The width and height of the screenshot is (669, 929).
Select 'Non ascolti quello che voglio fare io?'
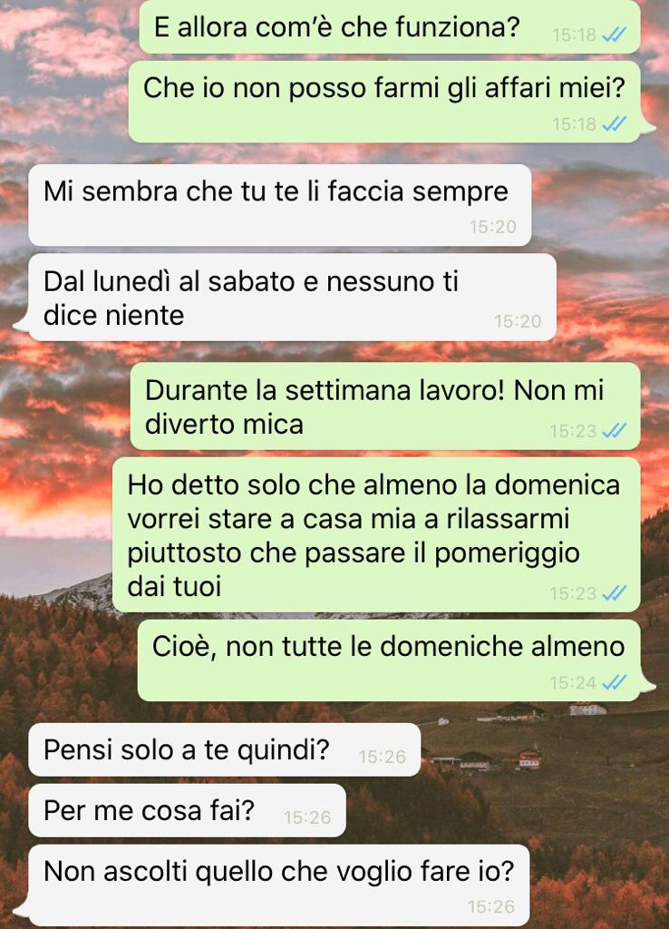pos(279,885)
